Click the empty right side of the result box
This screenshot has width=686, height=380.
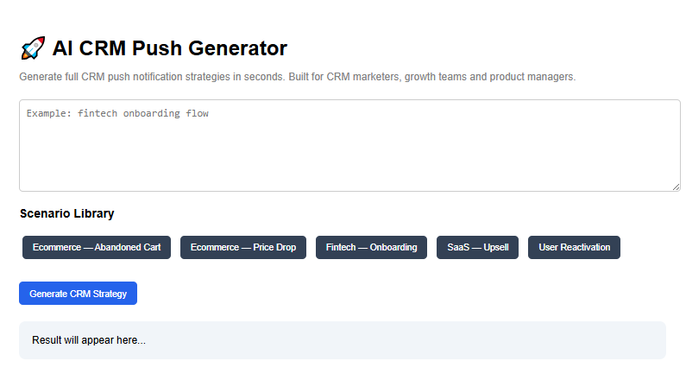[x=518, y=340]
